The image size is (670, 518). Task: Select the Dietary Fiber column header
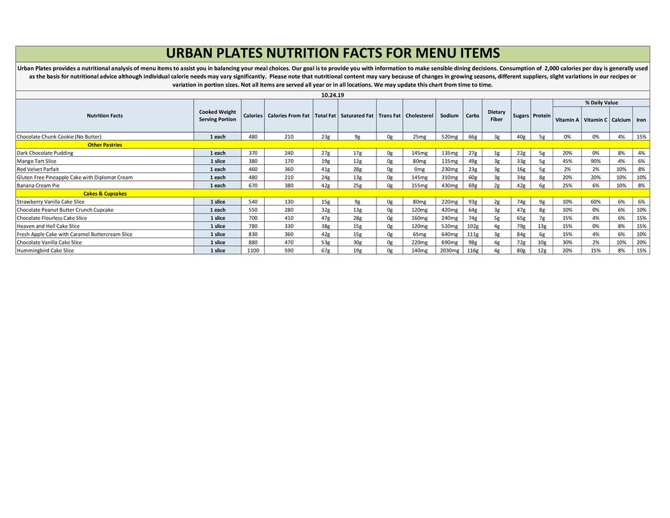pos(496,116)
